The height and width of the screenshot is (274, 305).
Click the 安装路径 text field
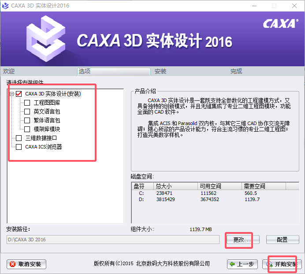pyautogui.click(x=112, y=240)
